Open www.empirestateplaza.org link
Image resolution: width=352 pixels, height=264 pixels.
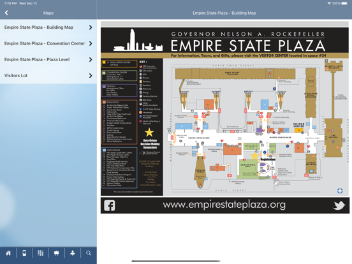(224, 205)
